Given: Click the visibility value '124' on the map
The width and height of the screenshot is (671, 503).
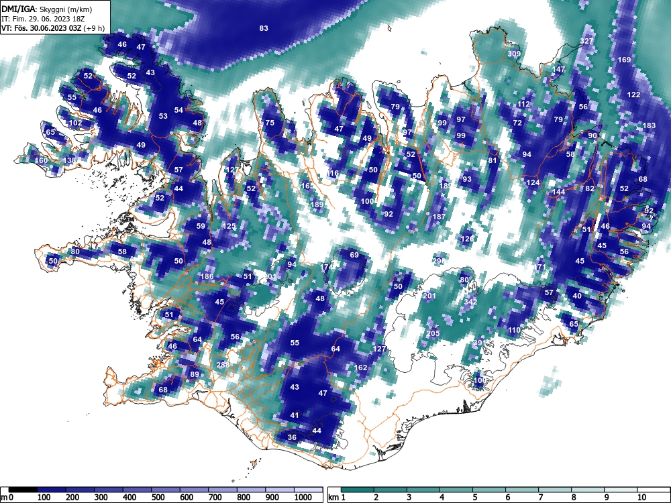Looking at the screenshot, I should coord(533,182).
